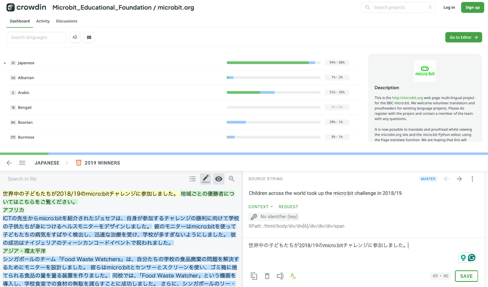The width and height of the screenshot is (488, 287).
Task: Select the アフリカ heading segment
Action: 14,210
